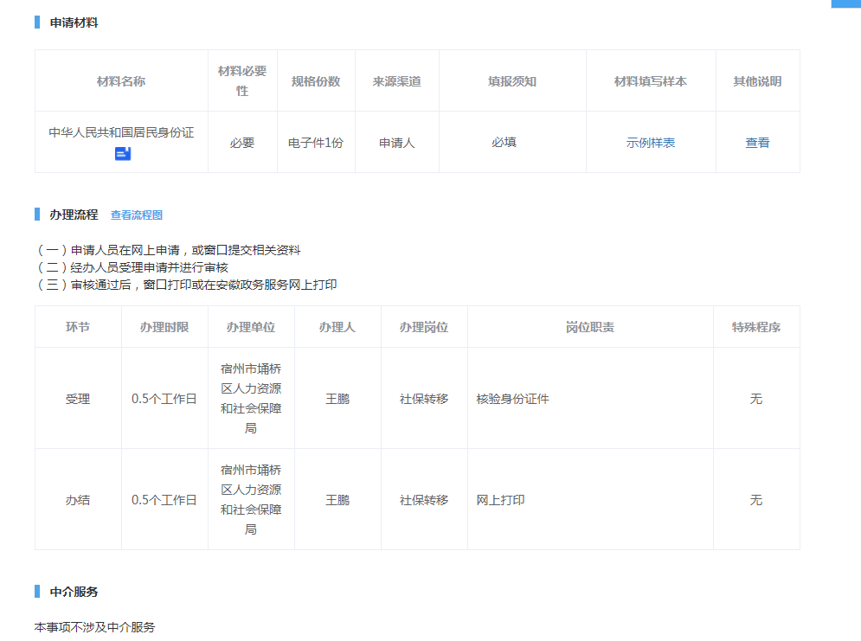Click the 材料填写样本 column header
This screenshot has width=861, height=641.
coord(651,81)
